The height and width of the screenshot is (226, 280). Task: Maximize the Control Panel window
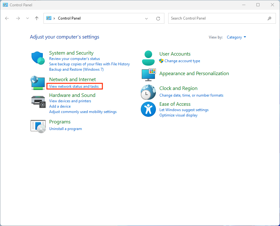(x=258, y=5)
